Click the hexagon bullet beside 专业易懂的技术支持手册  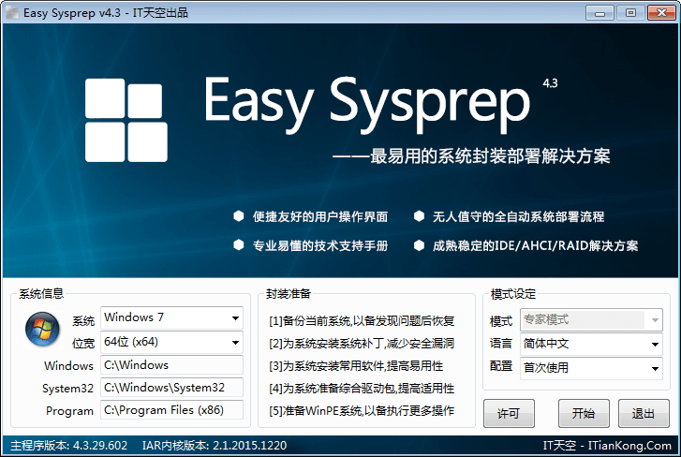click(x=238, y=245)
